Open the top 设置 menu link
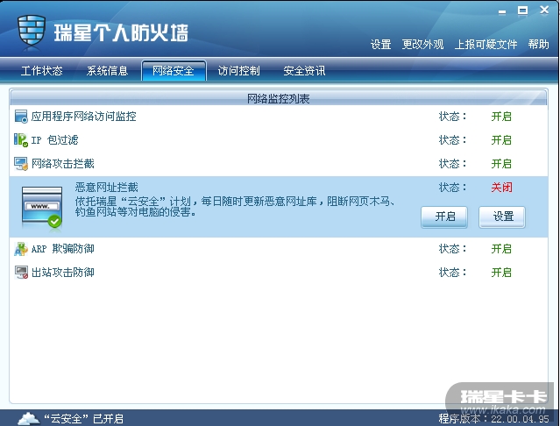The height and width of the screenshot is (426, 560). pos(380,45)
